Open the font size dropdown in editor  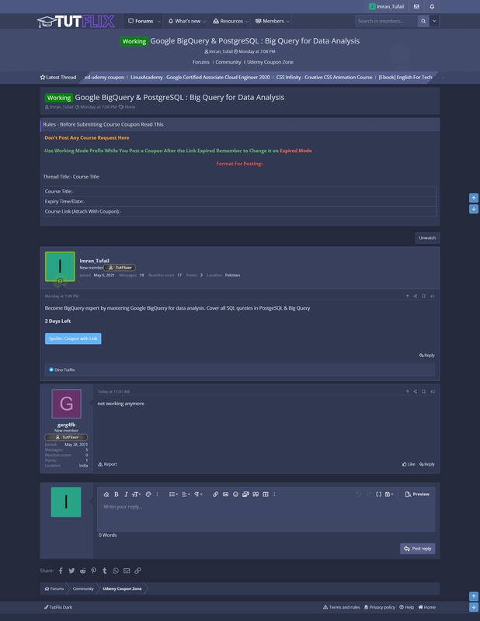coord(137,494)
